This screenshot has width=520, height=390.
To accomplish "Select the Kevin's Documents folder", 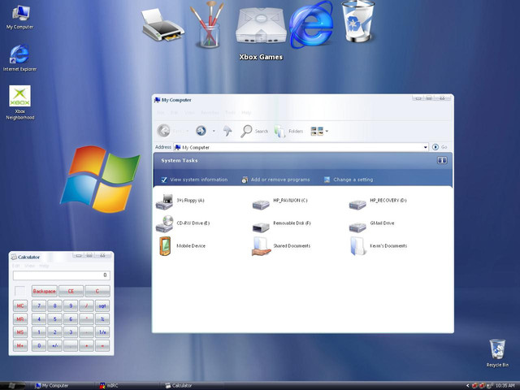I will point(378,246).
